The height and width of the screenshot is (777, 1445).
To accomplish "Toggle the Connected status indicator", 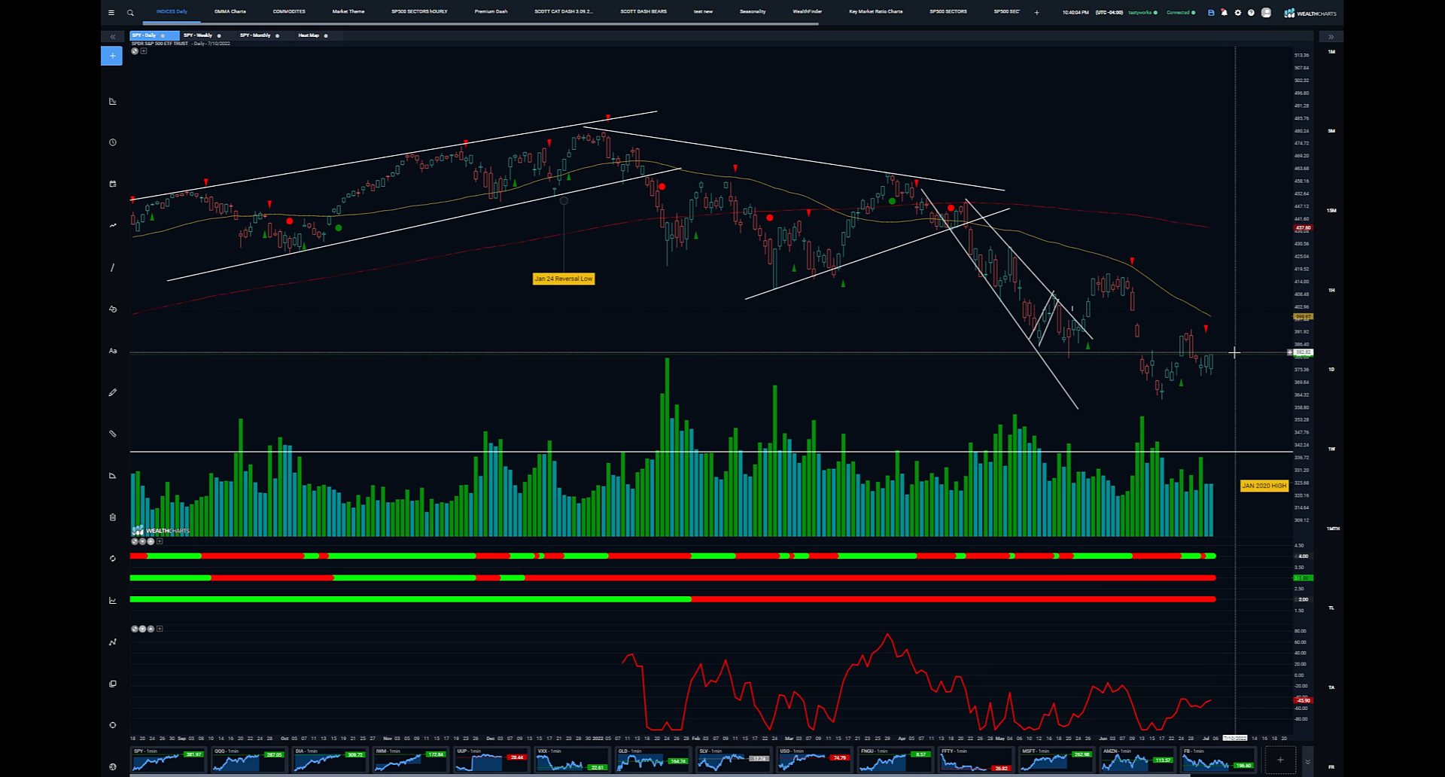I will [1181, 13].
